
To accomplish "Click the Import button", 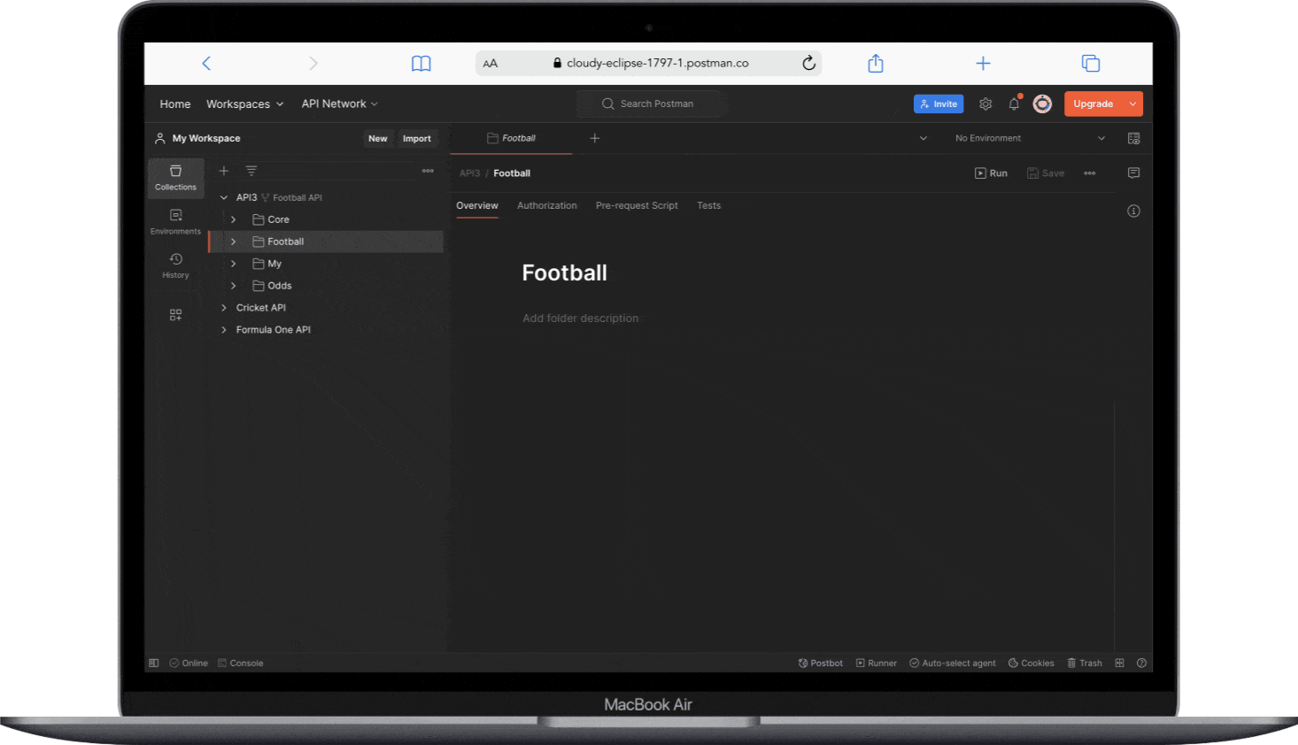I will pos(416,139).
